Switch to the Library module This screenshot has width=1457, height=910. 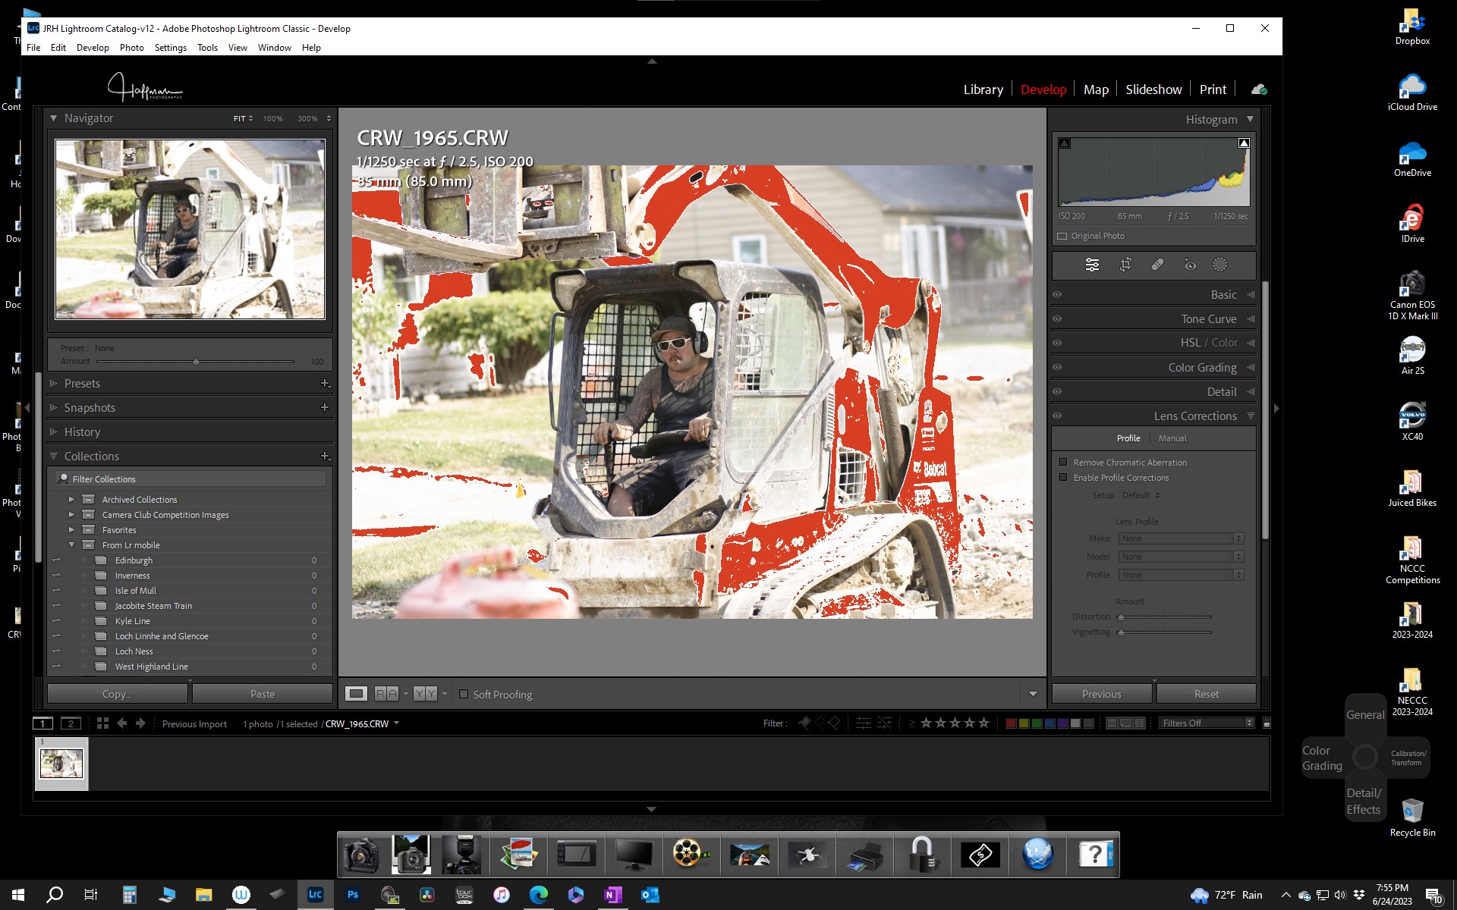(x=983, y=89)
